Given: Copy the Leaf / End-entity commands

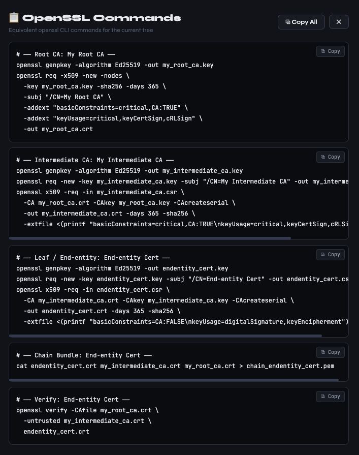Looking at the screenshot, I should [330, 255].
